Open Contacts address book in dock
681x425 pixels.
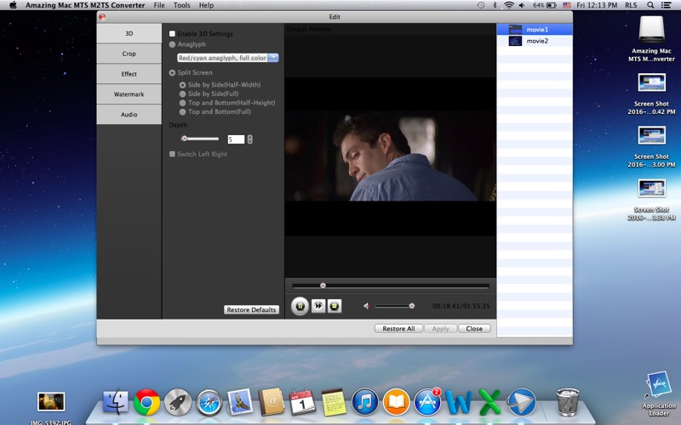pyautogui.click(x=272, y=402)
